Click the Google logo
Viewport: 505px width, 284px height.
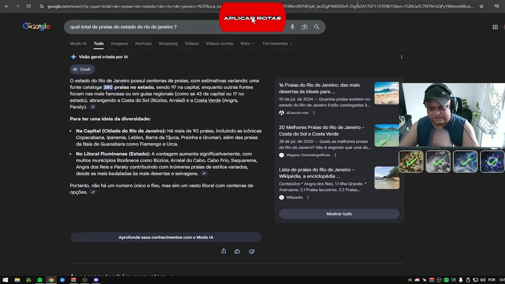(x=36, y=26)
